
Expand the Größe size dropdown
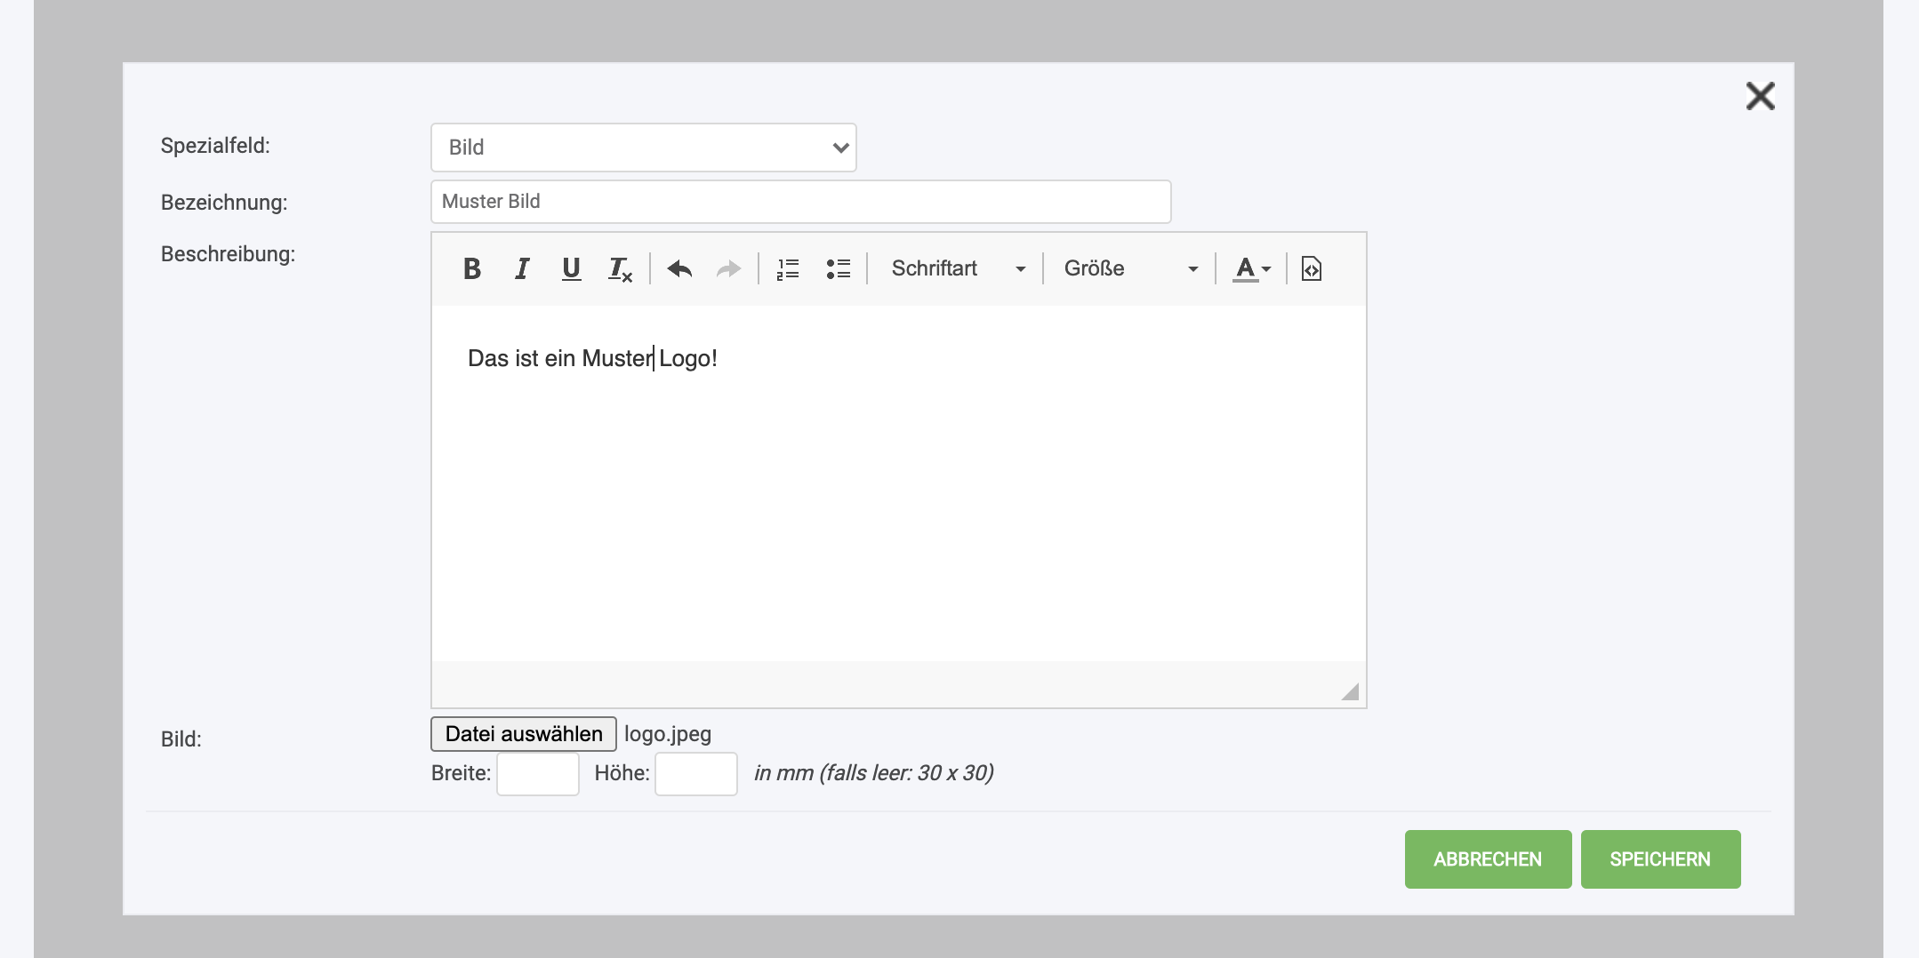point(1129,268)
